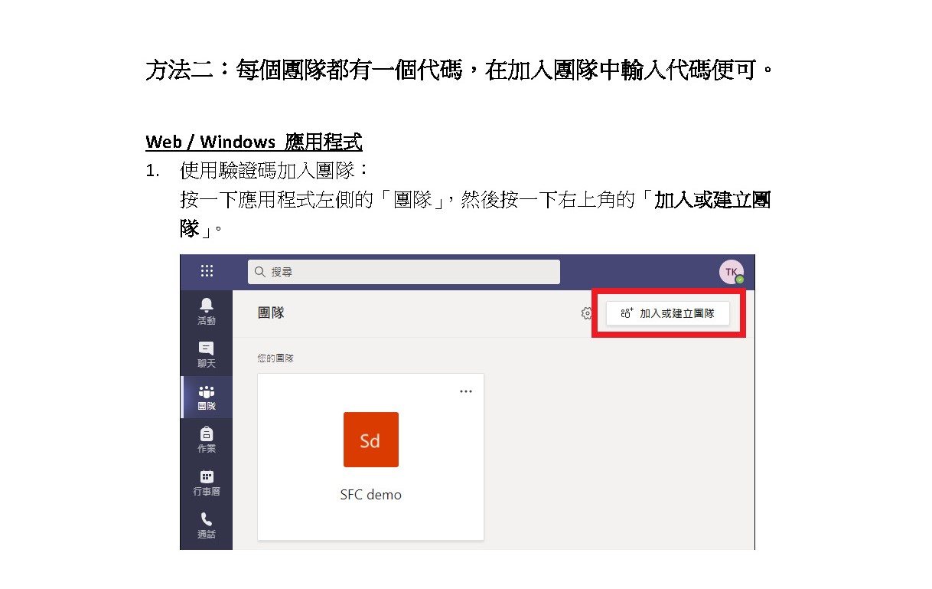The image size is (932, 589).
Task: Open the 活動 activity bell
Action: coord(207,312)
